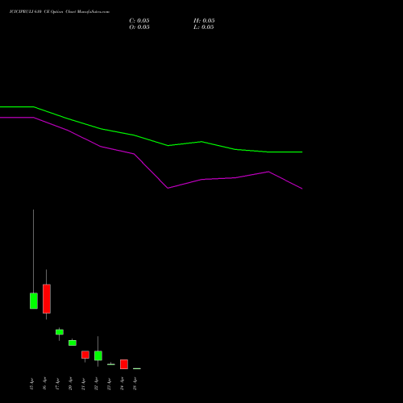
Task: Click the '22 Apr' date axis label
Action: pos(96,384)
